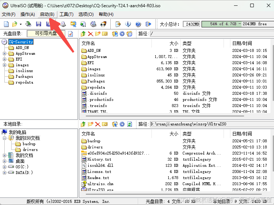Select the isoshl64.dll file row

(x=176, y=165)
